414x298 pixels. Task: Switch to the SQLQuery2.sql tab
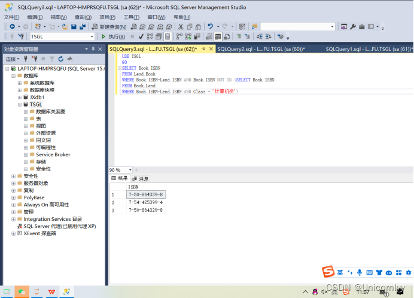[x=261, y=49]
